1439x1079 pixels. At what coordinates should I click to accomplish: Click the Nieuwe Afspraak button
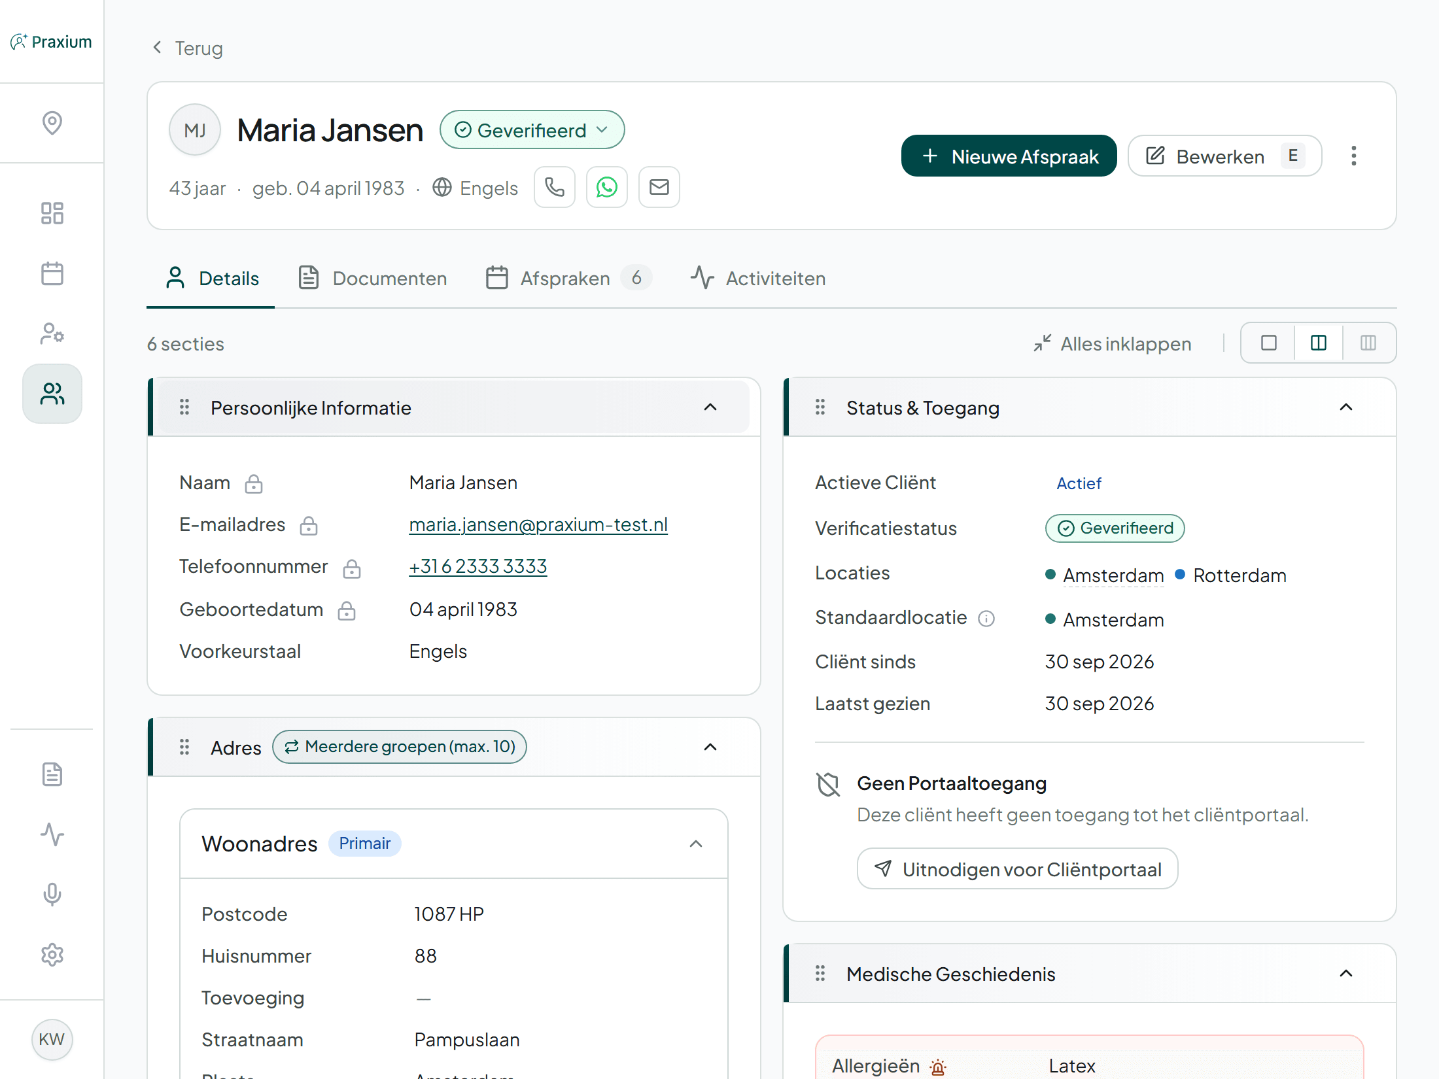pos(1009,156)
